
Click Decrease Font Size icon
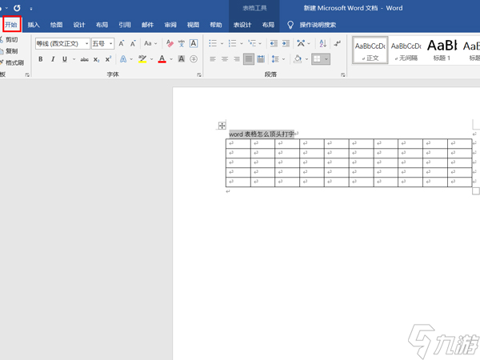point(133,43)
